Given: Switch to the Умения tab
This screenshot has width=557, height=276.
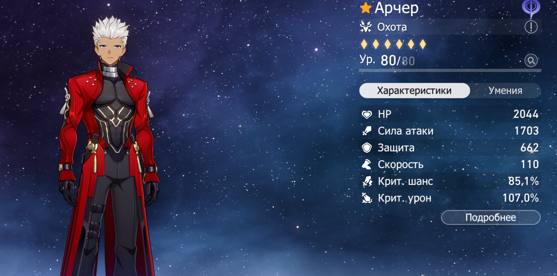Looking at the screenshot, I should click(505, 90).
